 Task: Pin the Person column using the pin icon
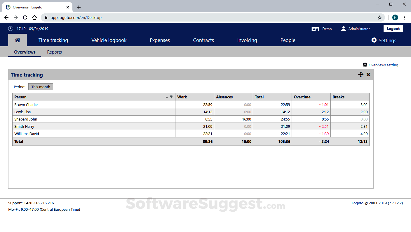[x=171, y=97]
